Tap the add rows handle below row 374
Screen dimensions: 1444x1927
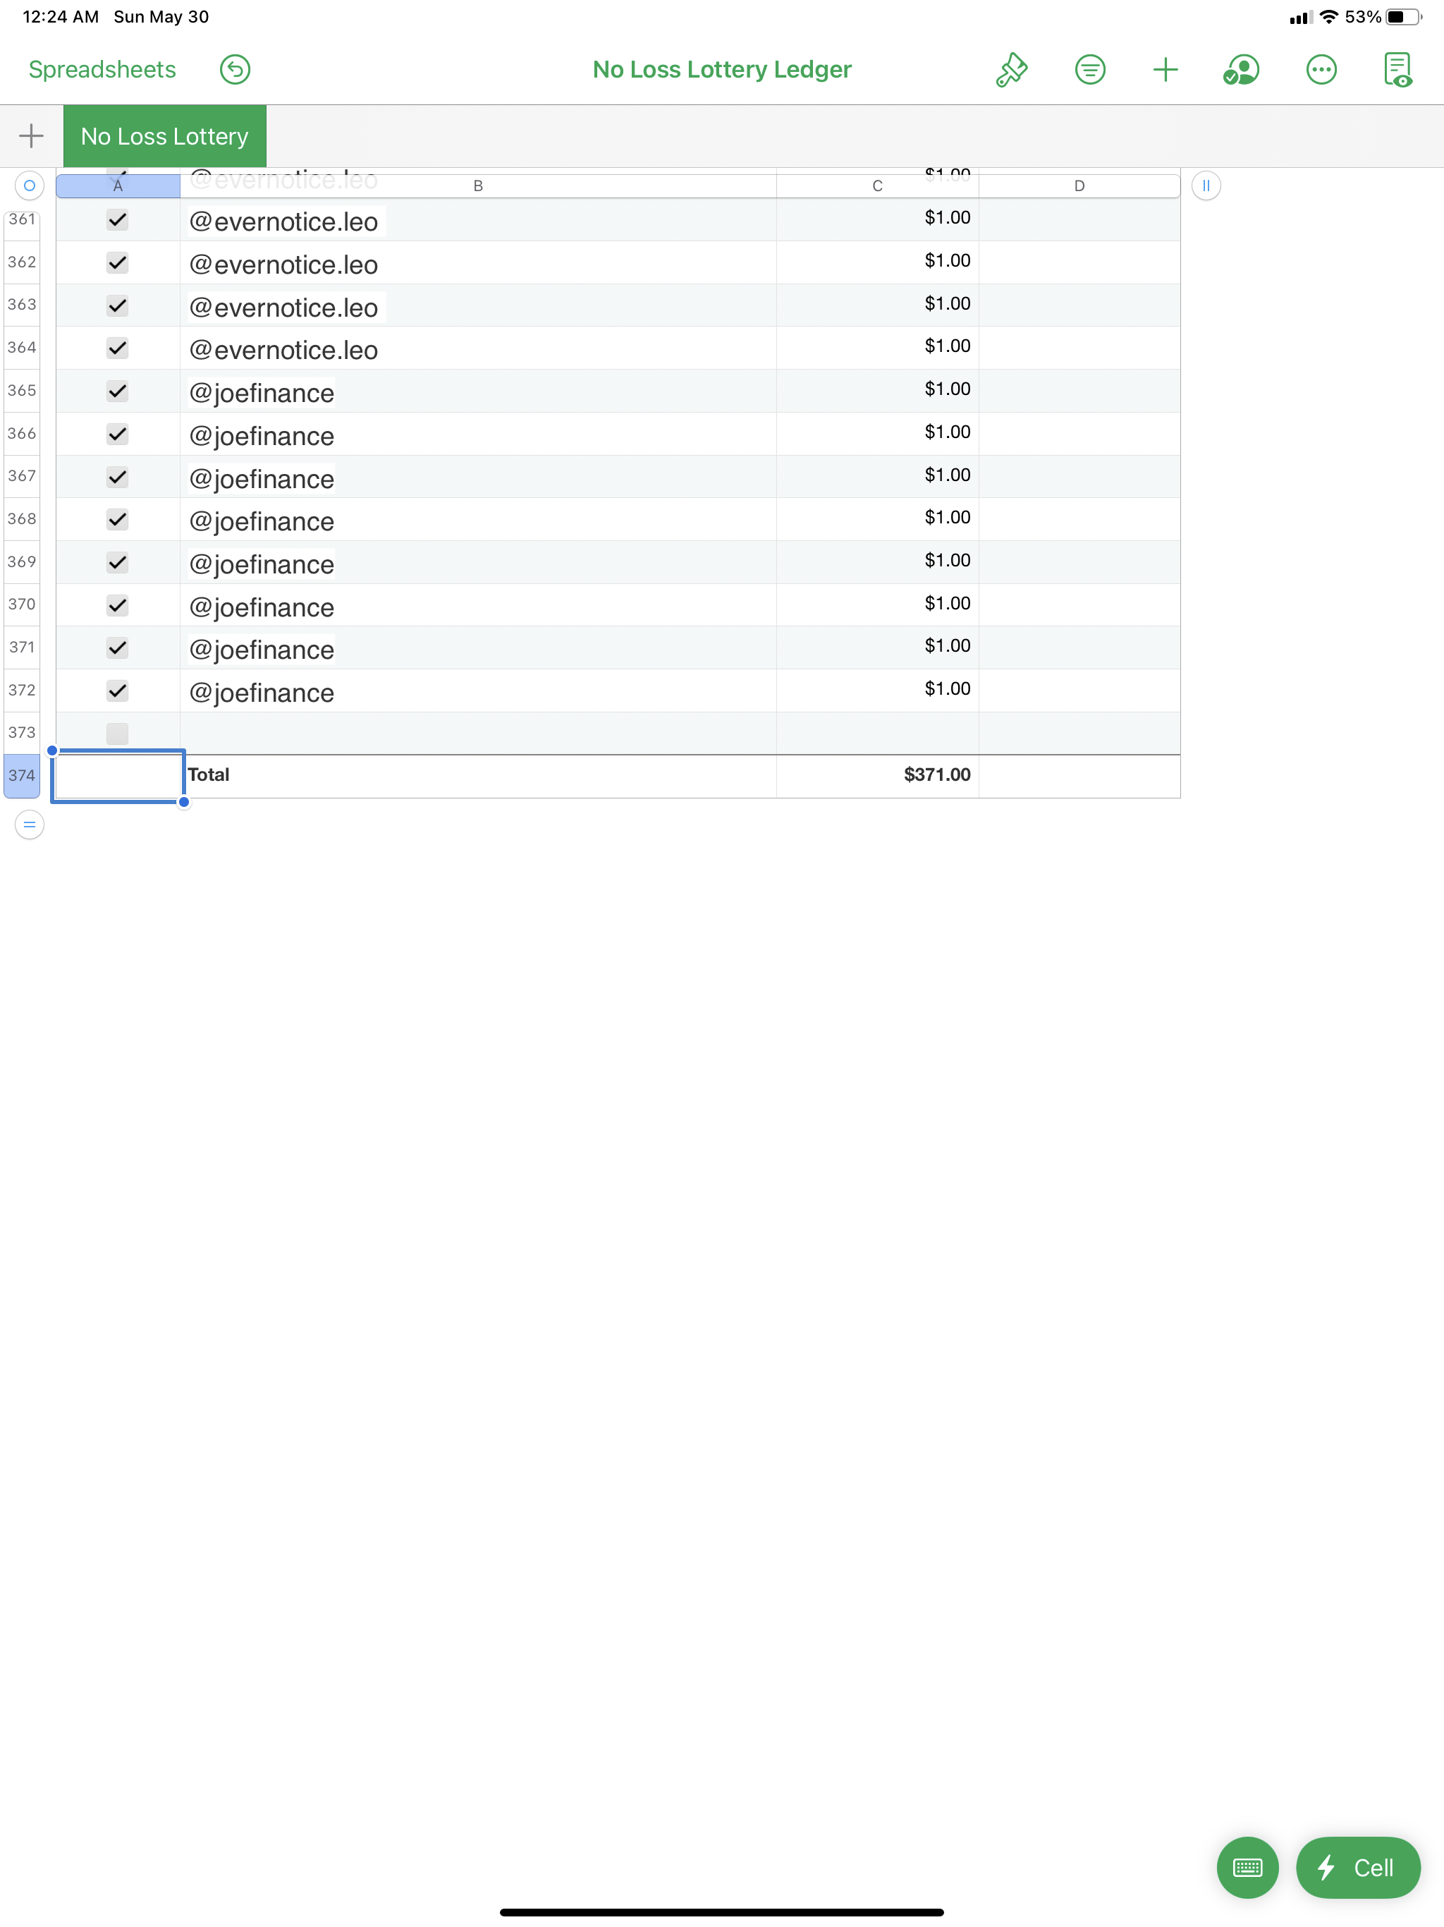30,824
